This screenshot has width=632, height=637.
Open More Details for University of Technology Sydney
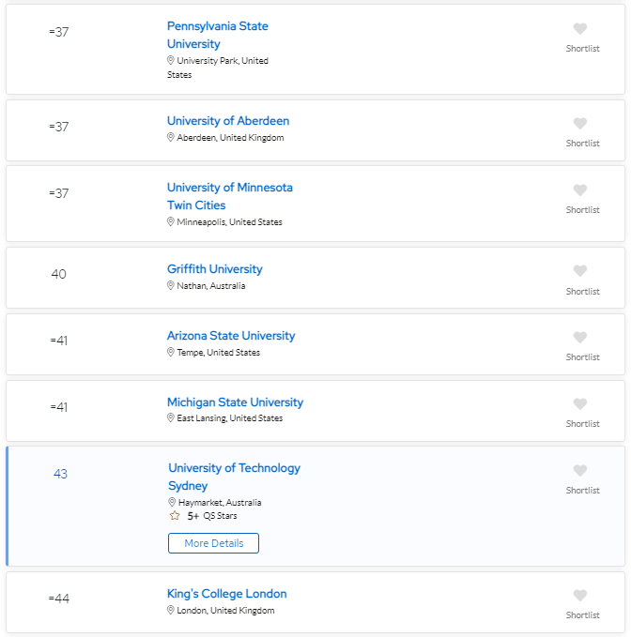point(213,543)
